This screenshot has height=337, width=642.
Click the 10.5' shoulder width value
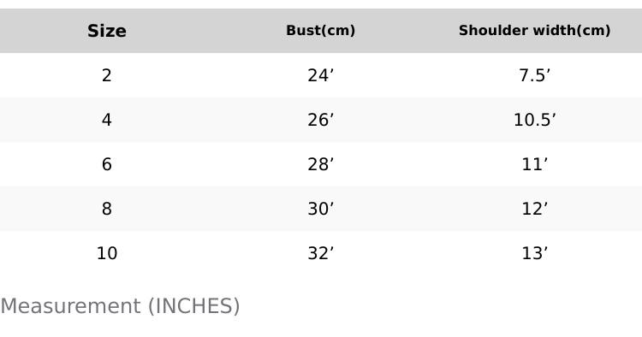tap(534, 120)
